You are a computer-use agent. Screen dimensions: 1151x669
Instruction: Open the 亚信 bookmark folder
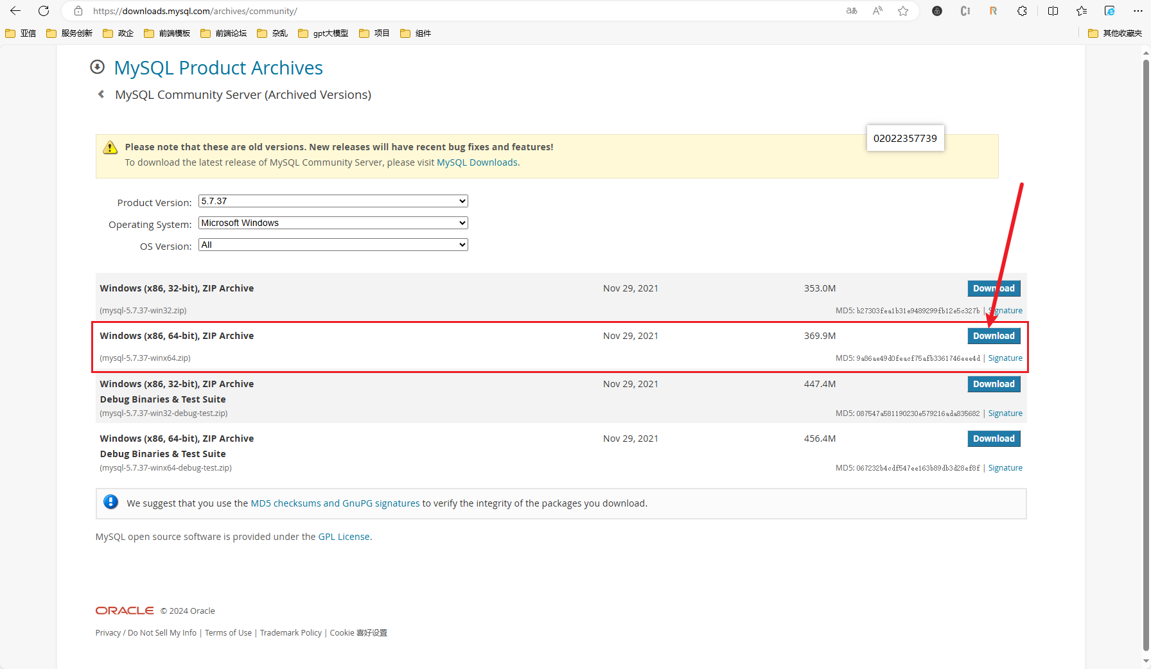point(21,33)
